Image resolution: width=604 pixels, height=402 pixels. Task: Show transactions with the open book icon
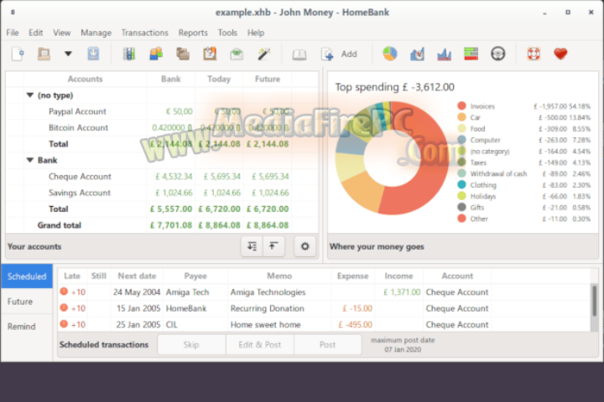[299, 54]
